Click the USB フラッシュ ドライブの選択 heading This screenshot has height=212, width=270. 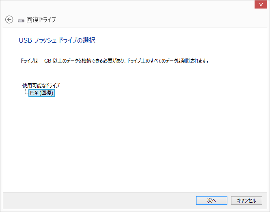57,40
